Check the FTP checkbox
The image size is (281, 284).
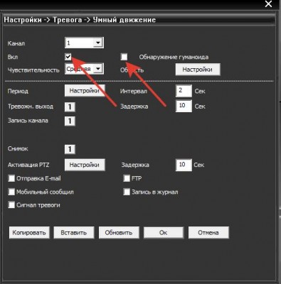coord(127,178)
